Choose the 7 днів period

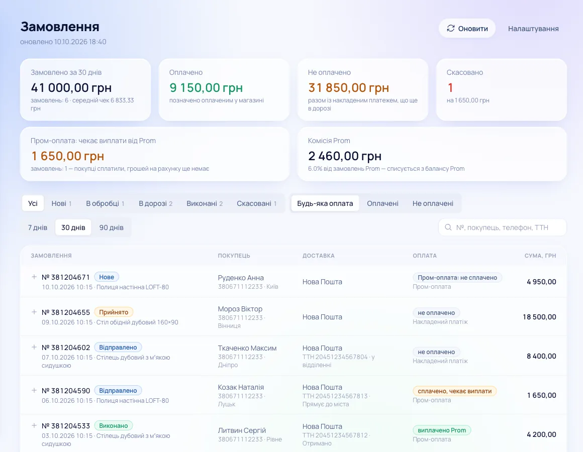click(38, 228)
